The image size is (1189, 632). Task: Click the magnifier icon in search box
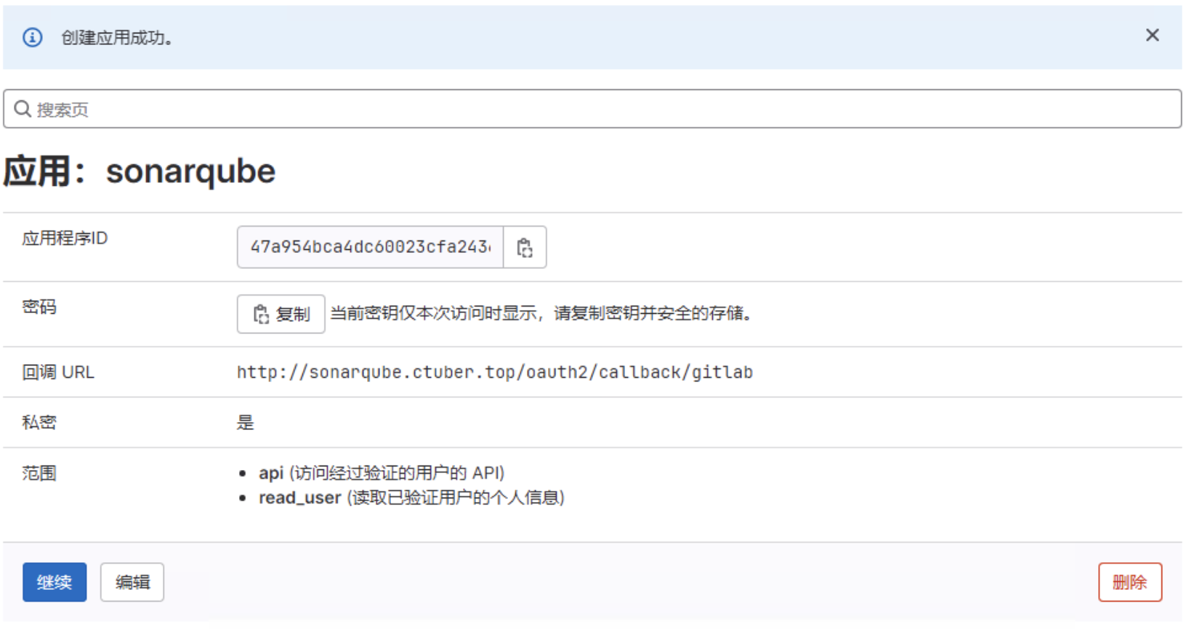(23, 109)
